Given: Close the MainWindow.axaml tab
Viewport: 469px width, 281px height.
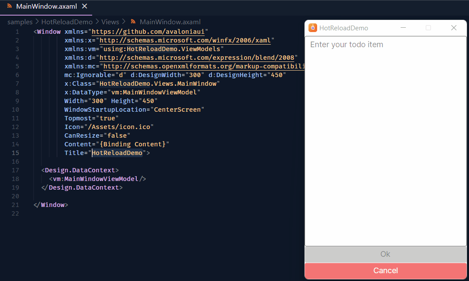Looking at the screenshot, I should (85, 6).
